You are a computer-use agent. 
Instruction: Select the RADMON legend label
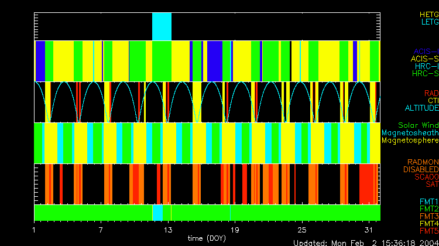(423, 162)
